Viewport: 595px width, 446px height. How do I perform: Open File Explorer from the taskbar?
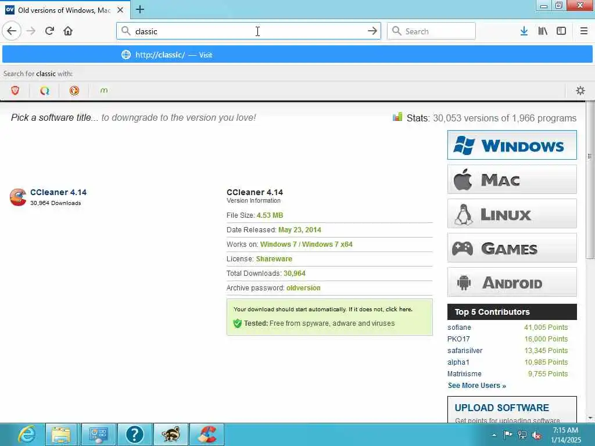tap(61, 434)
